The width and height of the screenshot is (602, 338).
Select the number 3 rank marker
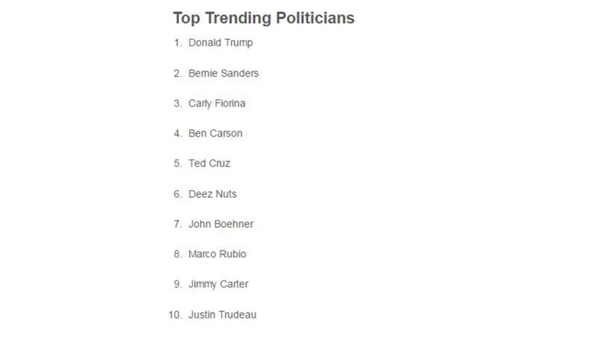[178, 103]
